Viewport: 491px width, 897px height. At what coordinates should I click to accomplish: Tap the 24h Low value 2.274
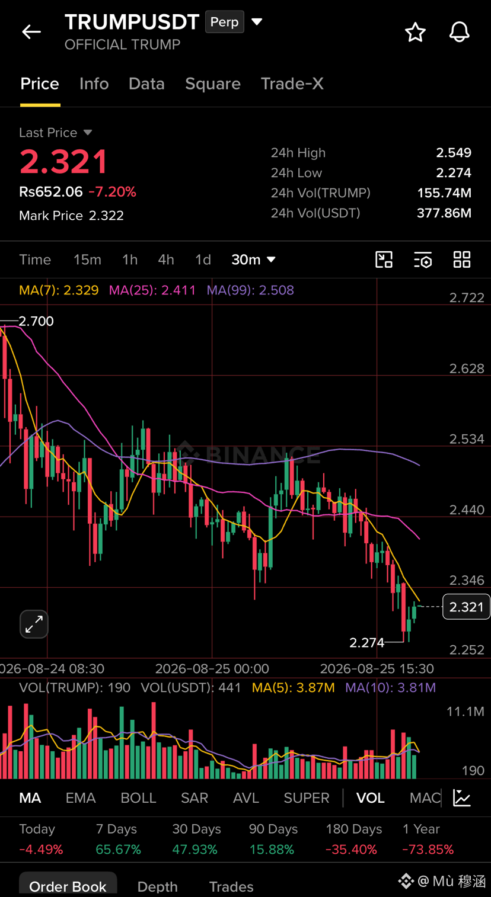pos(454,173)
